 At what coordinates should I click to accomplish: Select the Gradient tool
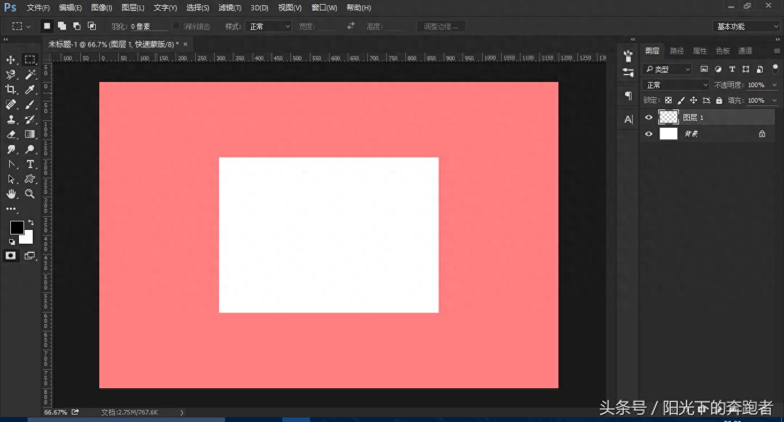[30, 134]
